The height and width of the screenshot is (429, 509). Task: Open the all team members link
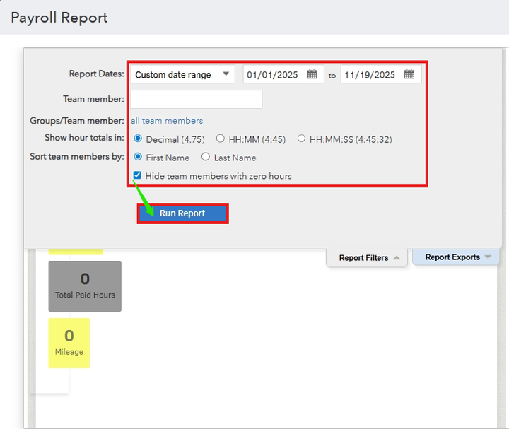[x=167, y=121]
